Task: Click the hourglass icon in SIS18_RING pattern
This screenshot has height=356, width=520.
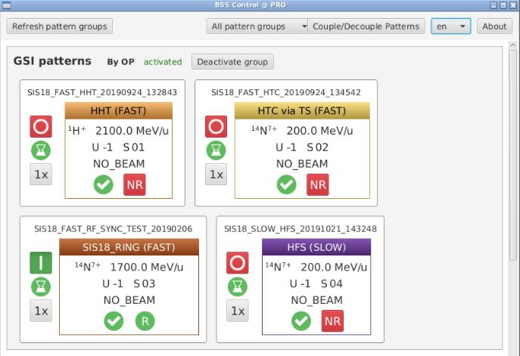Action: pos(42,286)
